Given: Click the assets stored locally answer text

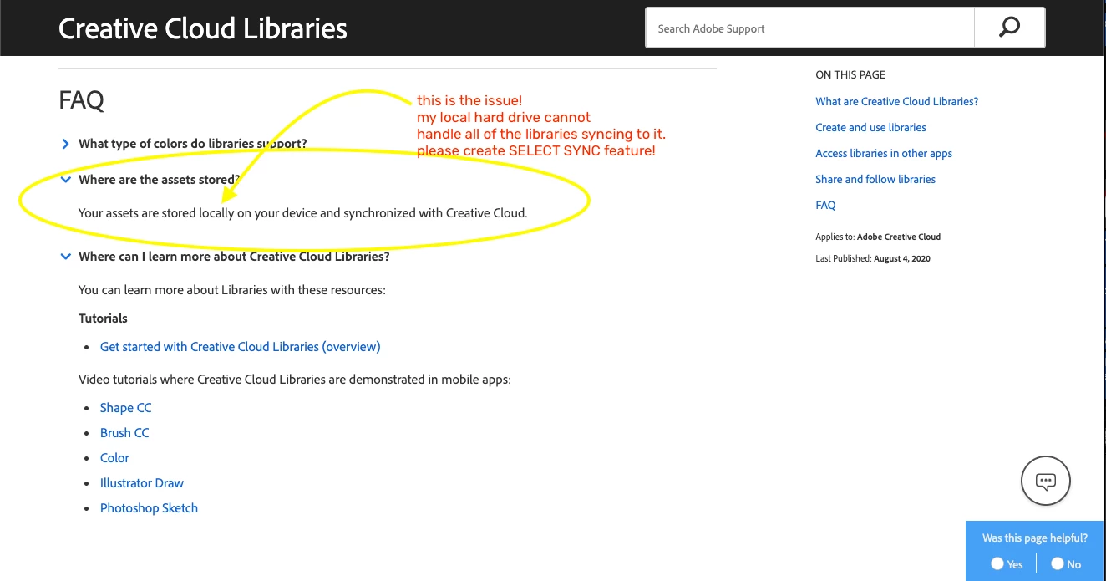Looking at the screenshot, I should [x=303, y=213].
